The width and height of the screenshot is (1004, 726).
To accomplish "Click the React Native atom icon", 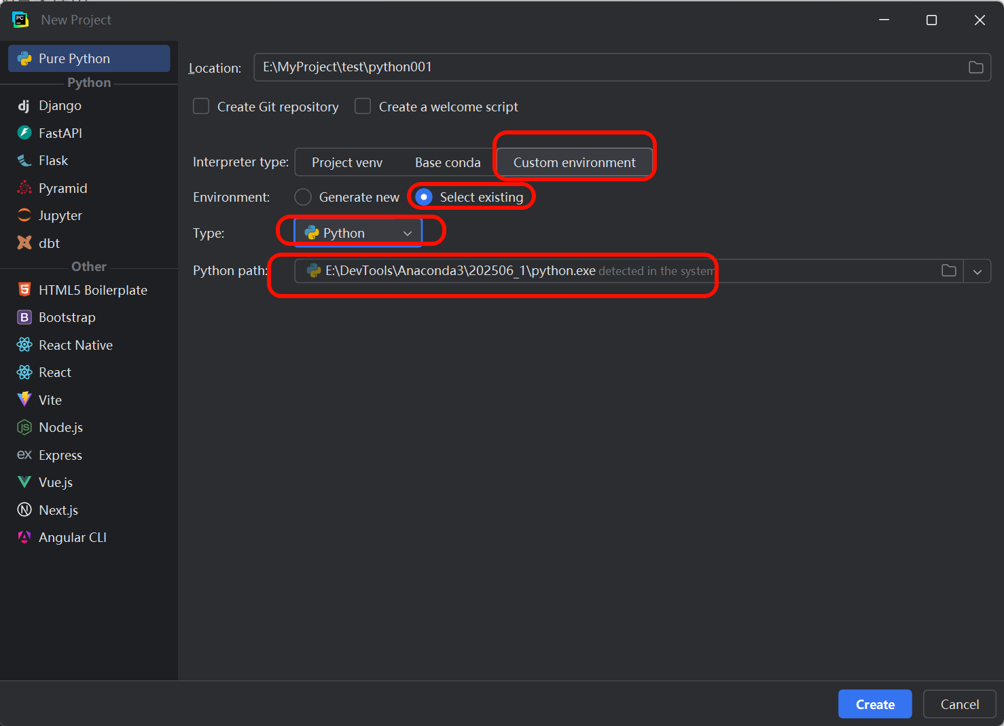I will (x=24, y=345).
